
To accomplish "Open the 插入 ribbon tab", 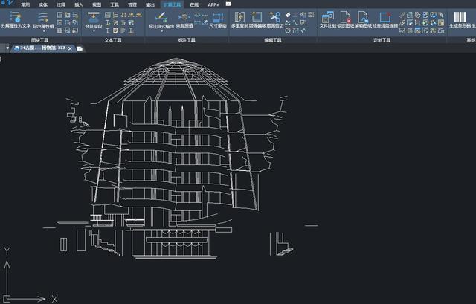I will pos(79,5).
